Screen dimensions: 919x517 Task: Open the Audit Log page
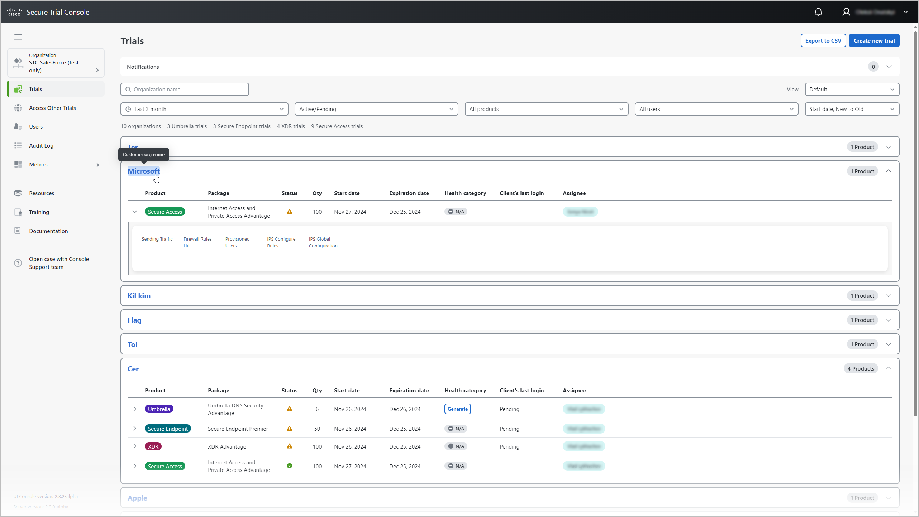coord(56,145)
